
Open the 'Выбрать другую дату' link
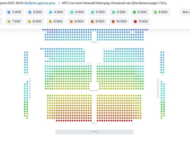click(40, 3)
